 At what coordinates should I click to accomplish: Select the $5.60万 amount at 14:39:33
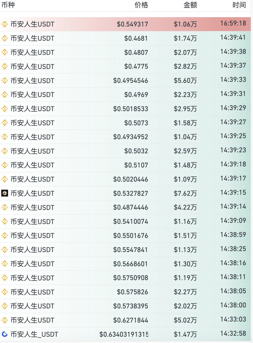(185, 81)
